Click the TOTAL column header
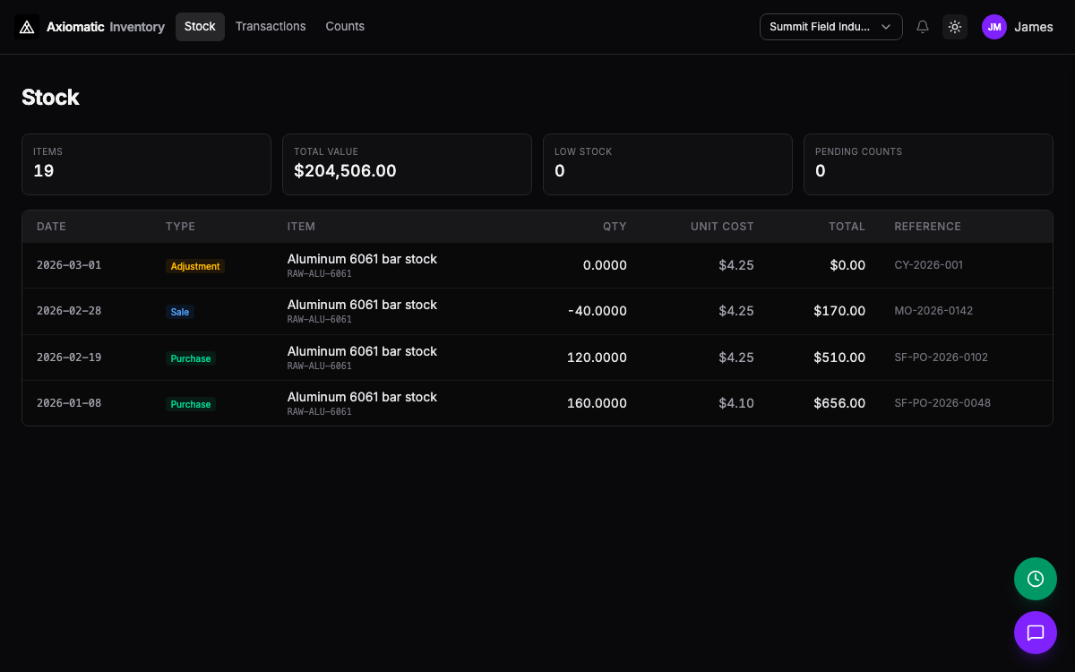 pyautogui.click(x=847, y=227)
